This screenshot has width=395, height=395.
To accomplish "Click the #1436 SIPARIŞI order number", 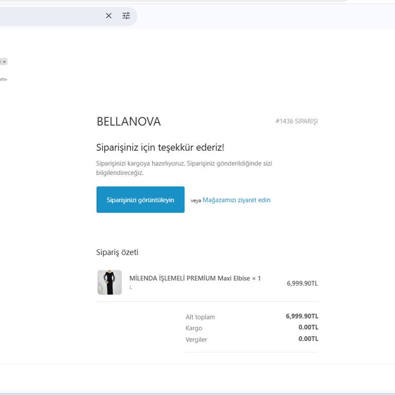I will coord(297,121).
